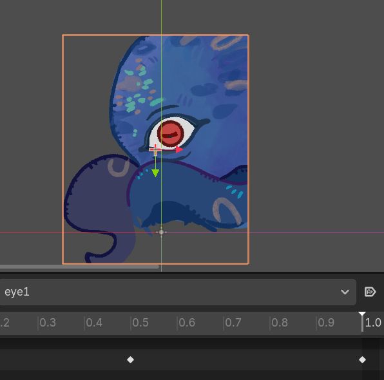Click the character's red eye pupil
Screen dimensions: 384x380
(x=171, y=134)
